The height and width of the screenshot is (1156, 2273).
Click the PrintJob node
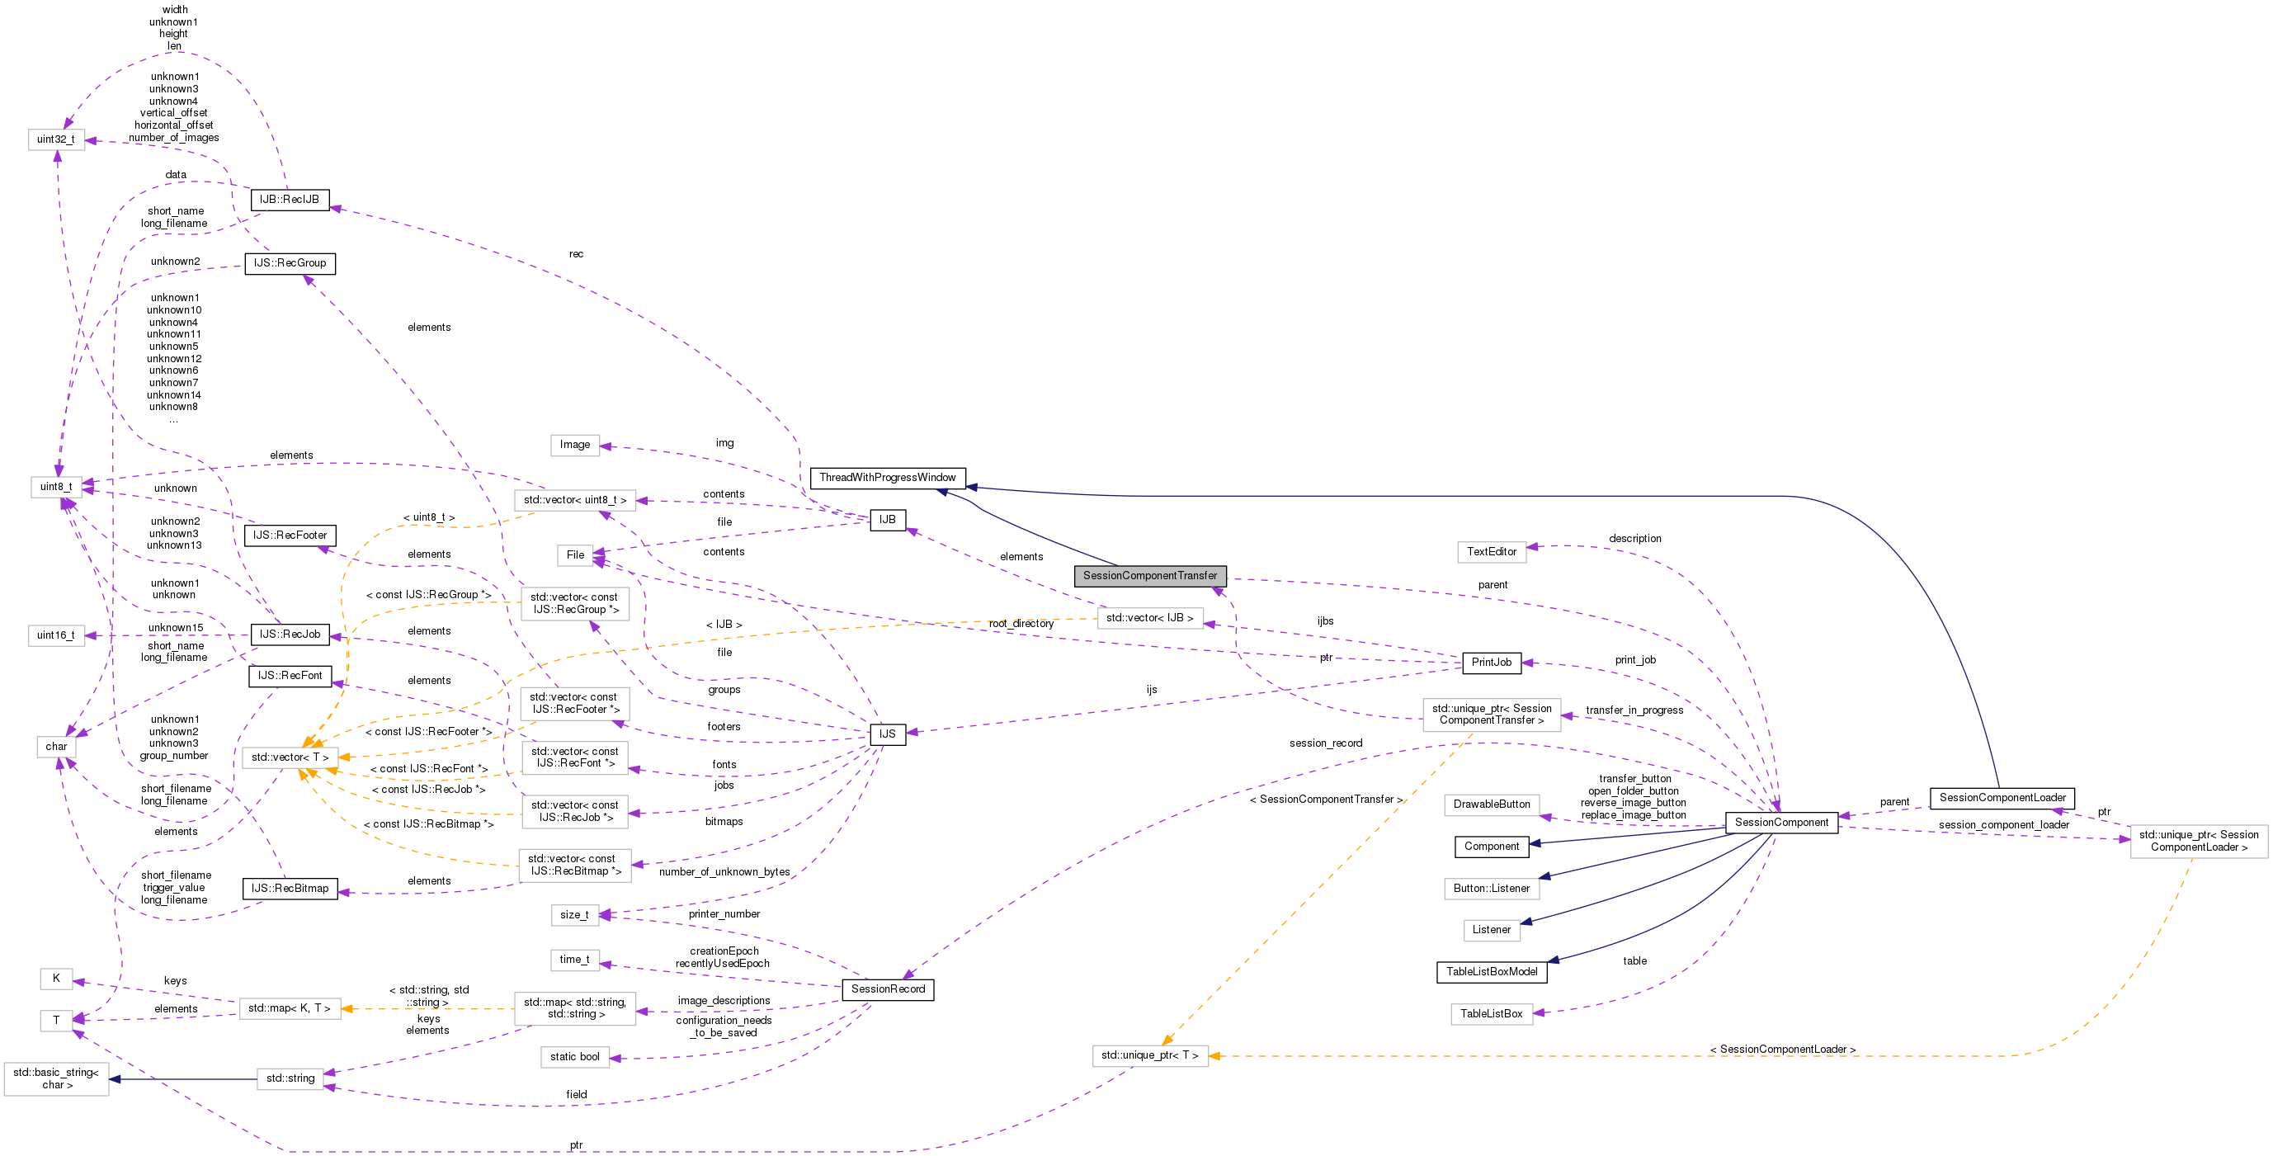1493,663
